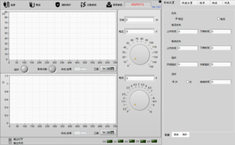This screenshot has width=235, height=145.
Task: Click the save parameters envelope icon
Action: click(x=109, y=5)
